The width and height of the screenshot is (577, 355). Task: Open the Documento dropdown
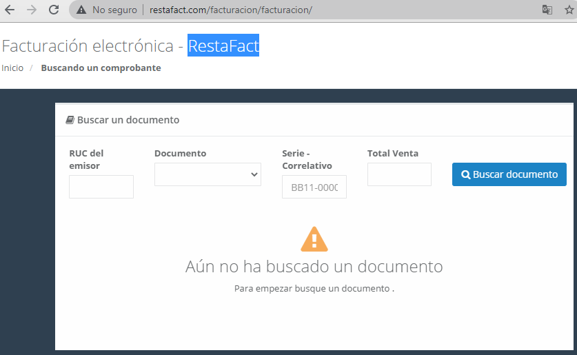pos(207,174)
